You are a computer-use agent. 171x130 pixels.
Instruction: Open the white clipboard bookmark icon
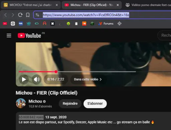(x=76, y=24)
